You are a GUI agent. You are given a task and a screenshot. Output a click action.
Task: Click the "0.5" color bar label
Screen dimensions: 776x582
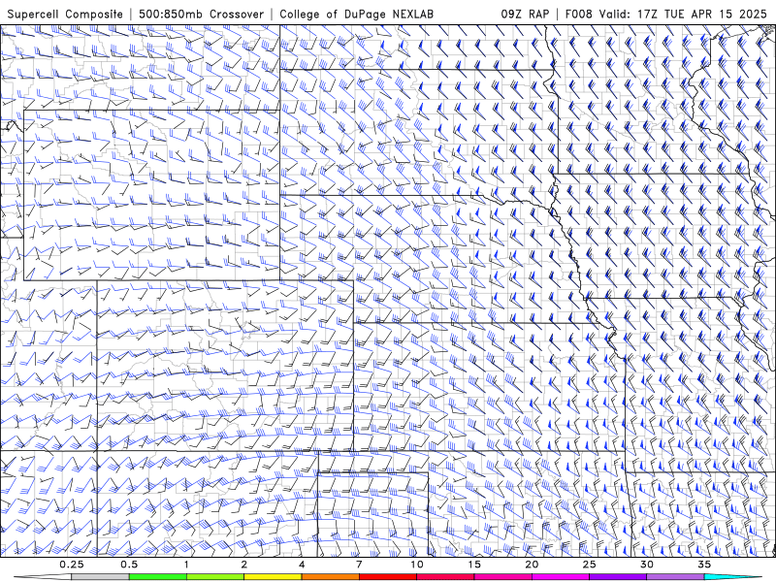pos(129,565)
